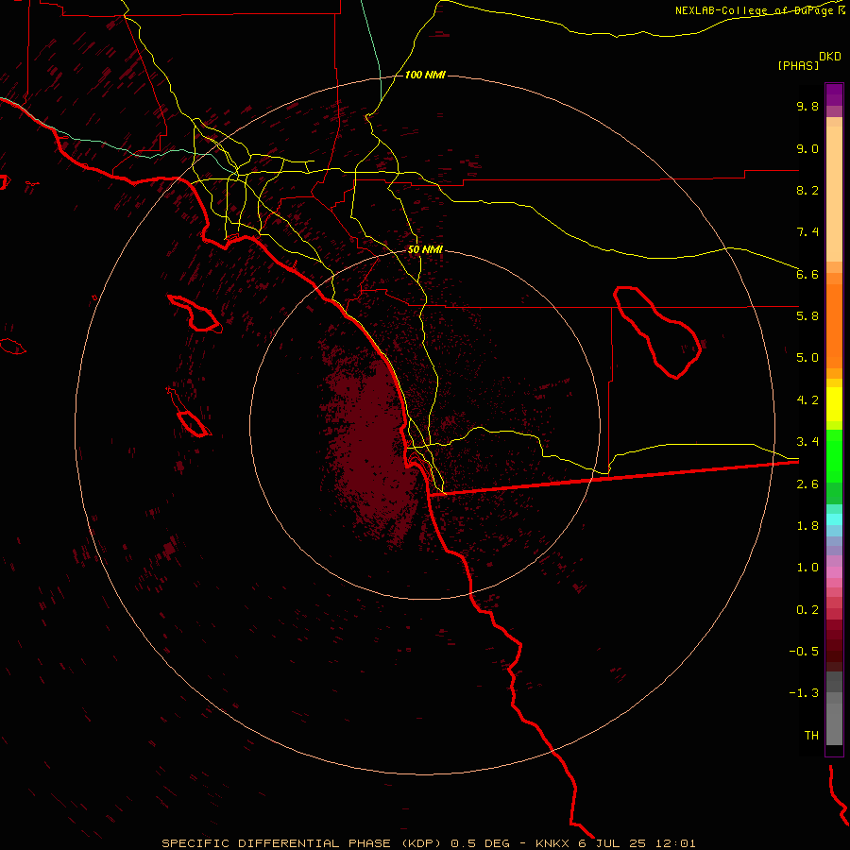Viewport: 850px width, 850px height.
Task: Pick the bright green color bar segment
Action: click(x=834, y=455)
